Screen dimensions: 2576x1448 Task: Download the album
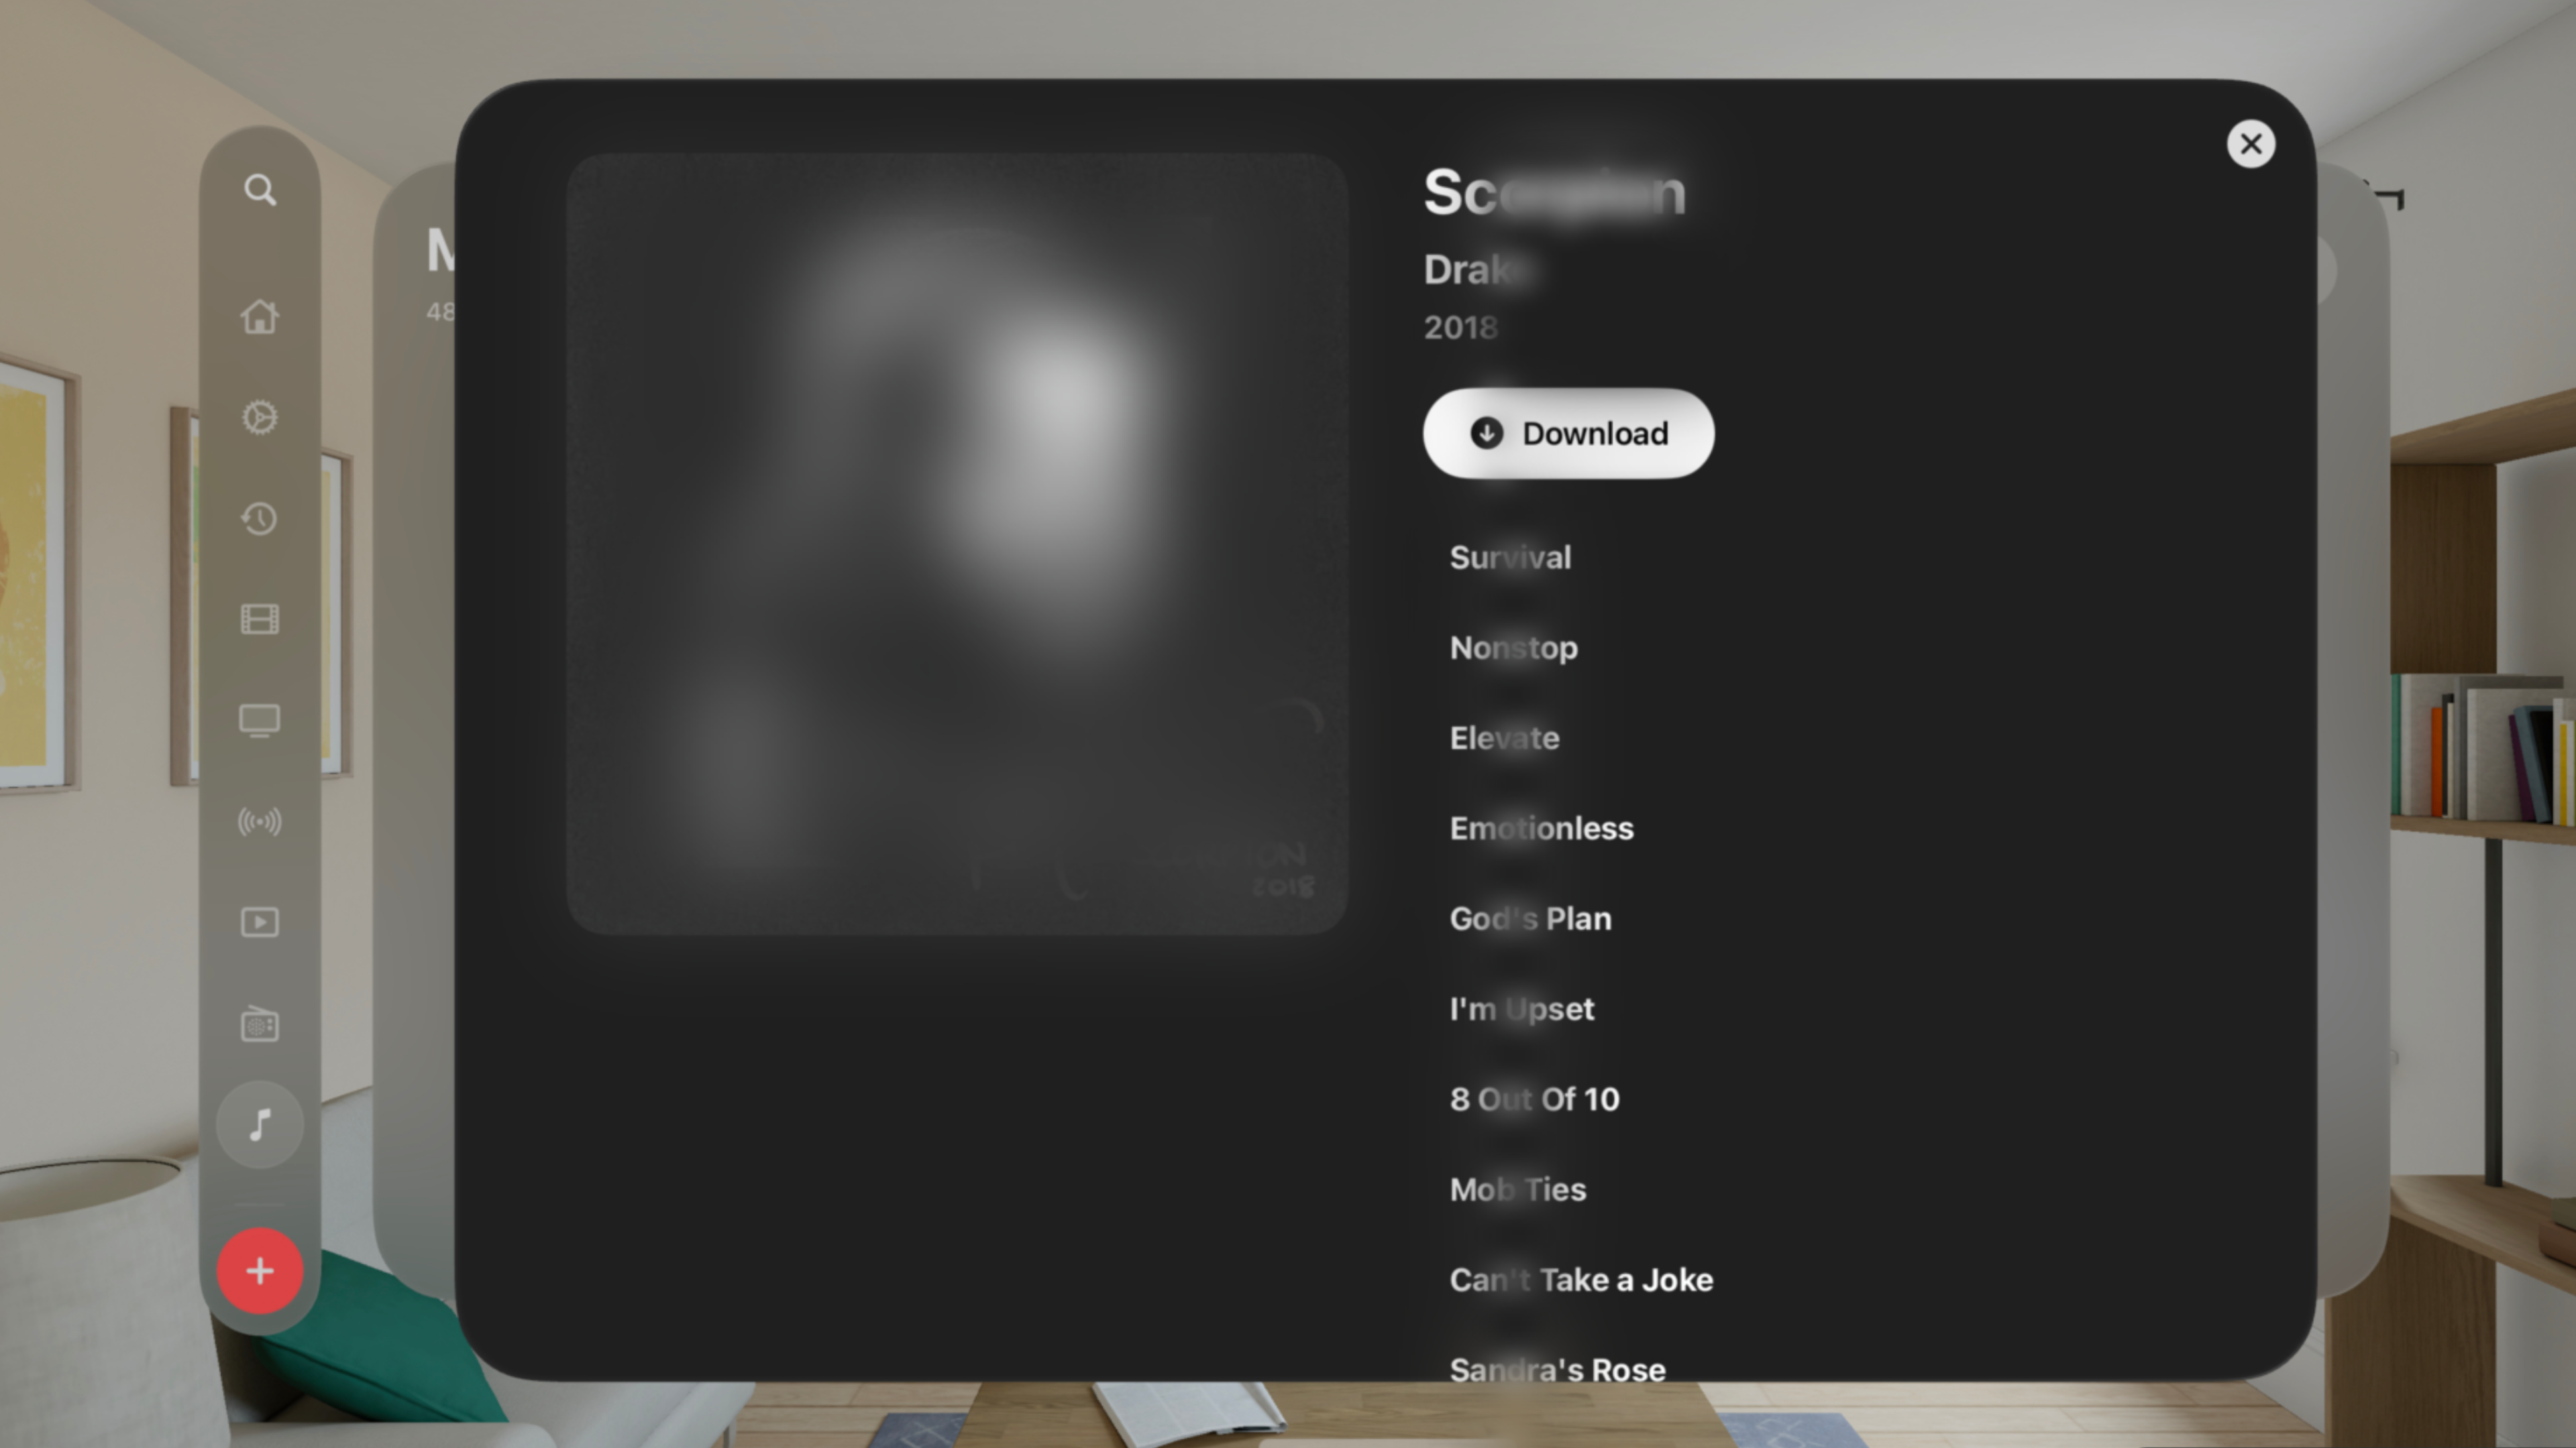pos(1568,434)
